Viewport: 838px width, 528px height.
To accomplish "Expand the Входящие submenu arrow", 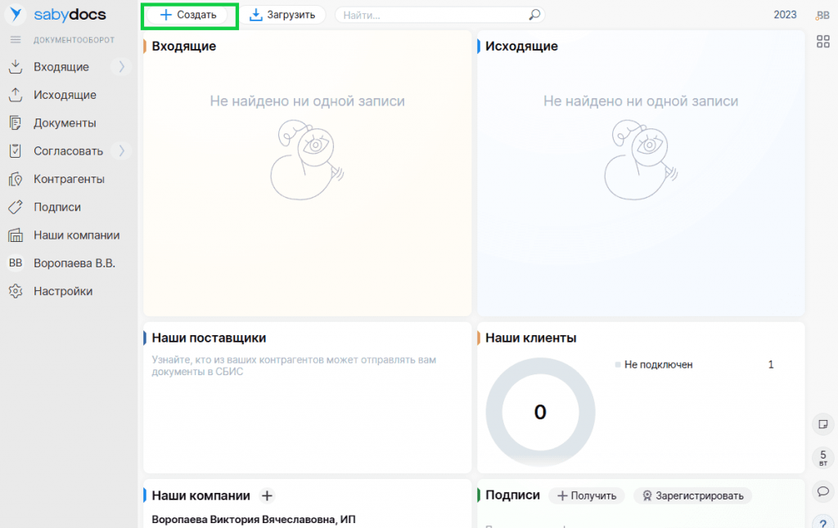I will click(x=121, y=67).
